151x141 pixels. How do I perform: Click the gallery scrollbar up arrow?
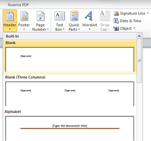[139, 36]
